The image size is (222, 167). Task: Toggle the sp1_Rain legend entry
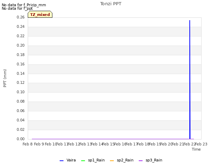(93, 160)
